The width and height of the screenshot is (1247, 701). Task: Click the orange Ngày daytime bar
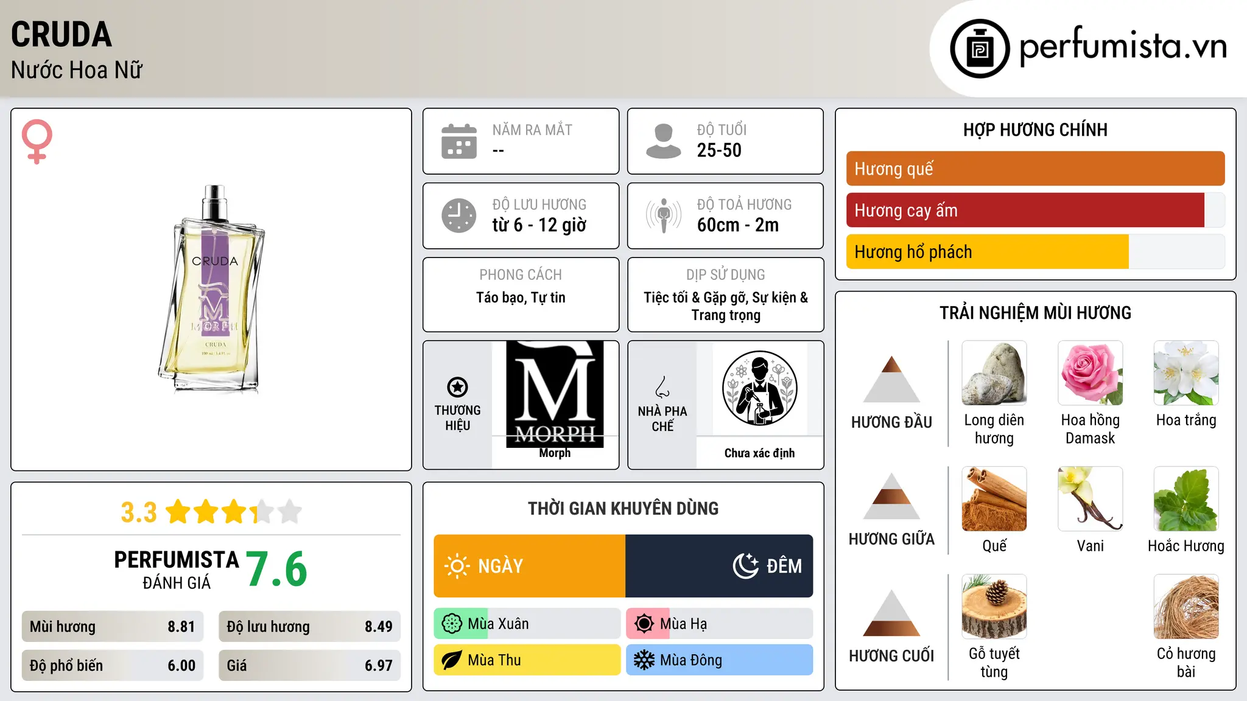[x=530, y=566]
